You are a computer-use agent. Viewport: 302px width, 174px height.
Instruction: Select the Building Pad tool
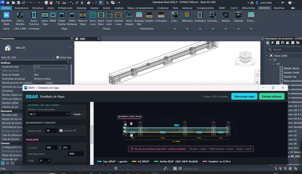coord(139,19)
